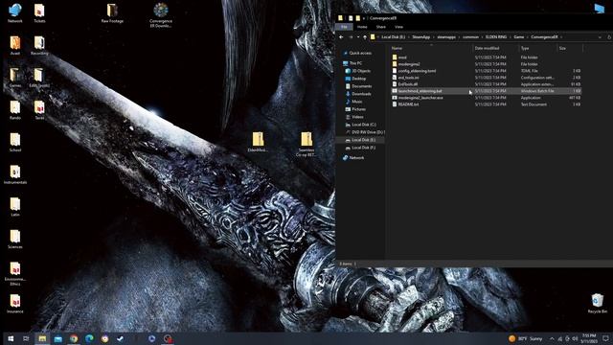Select the Sciences desktop folder
Screen dimensions: 613x345
[15, 239]
